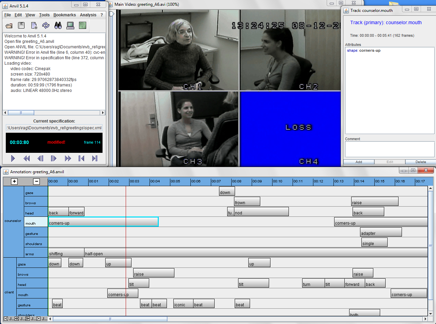Click the Delete button in track panel
The height and width of the screenshot is (324, 436).
pyautogui.click(x=420, y=162)
